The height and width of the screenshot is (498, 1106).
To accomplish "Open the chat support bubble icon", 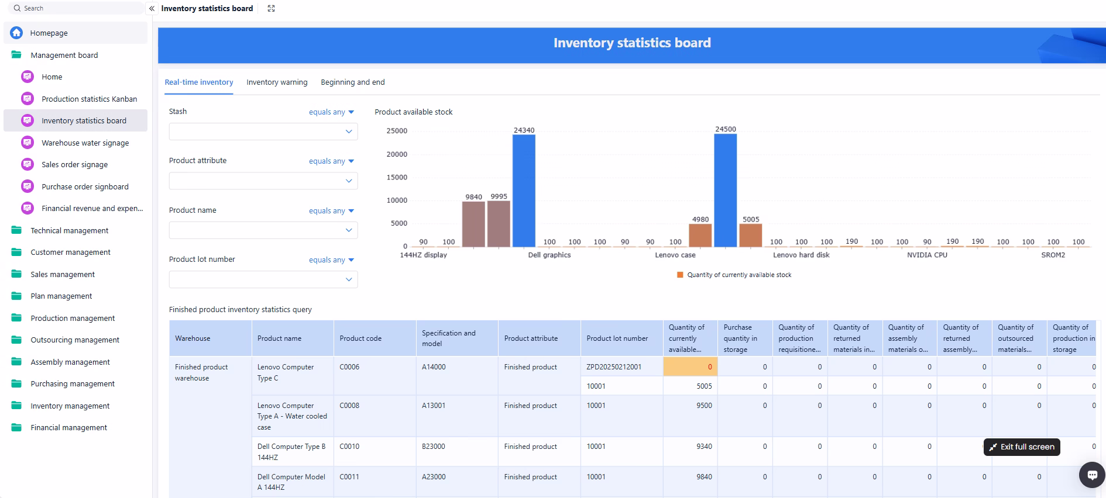I will pyautogui.click(x=1091, y=475).
